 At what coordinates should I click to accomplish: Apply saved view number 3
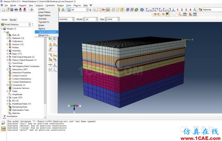click(x=186, y=10)
